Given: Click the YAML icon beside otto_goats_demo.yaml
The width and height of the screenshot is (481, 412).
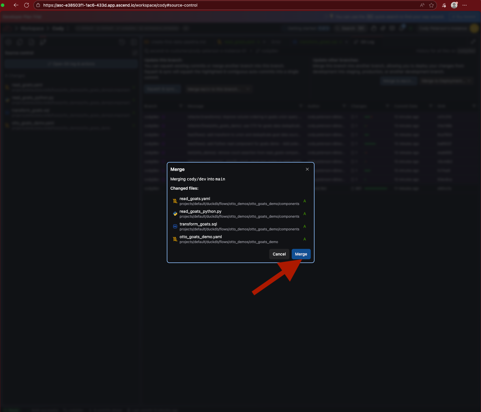Looking at the screenshot, I should (175, 239).
